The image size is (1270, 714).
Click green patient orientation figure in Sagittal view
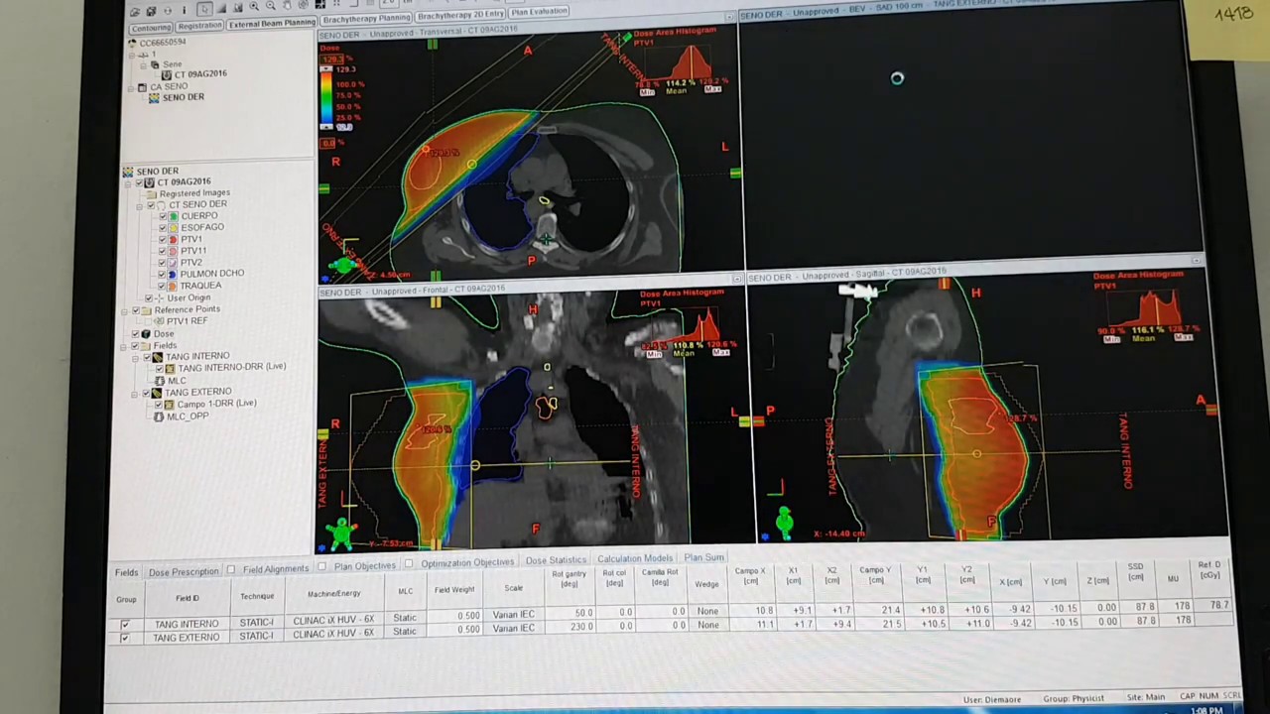(784, 522)
